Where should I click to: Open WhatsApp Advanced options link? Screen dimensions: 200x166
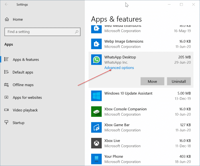click(119, 68)
